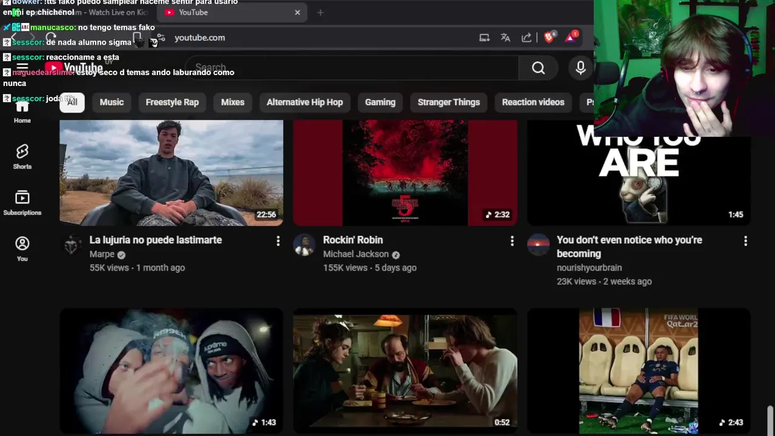Select the All filter chip
775x436 pixels.
coord(72,102)
